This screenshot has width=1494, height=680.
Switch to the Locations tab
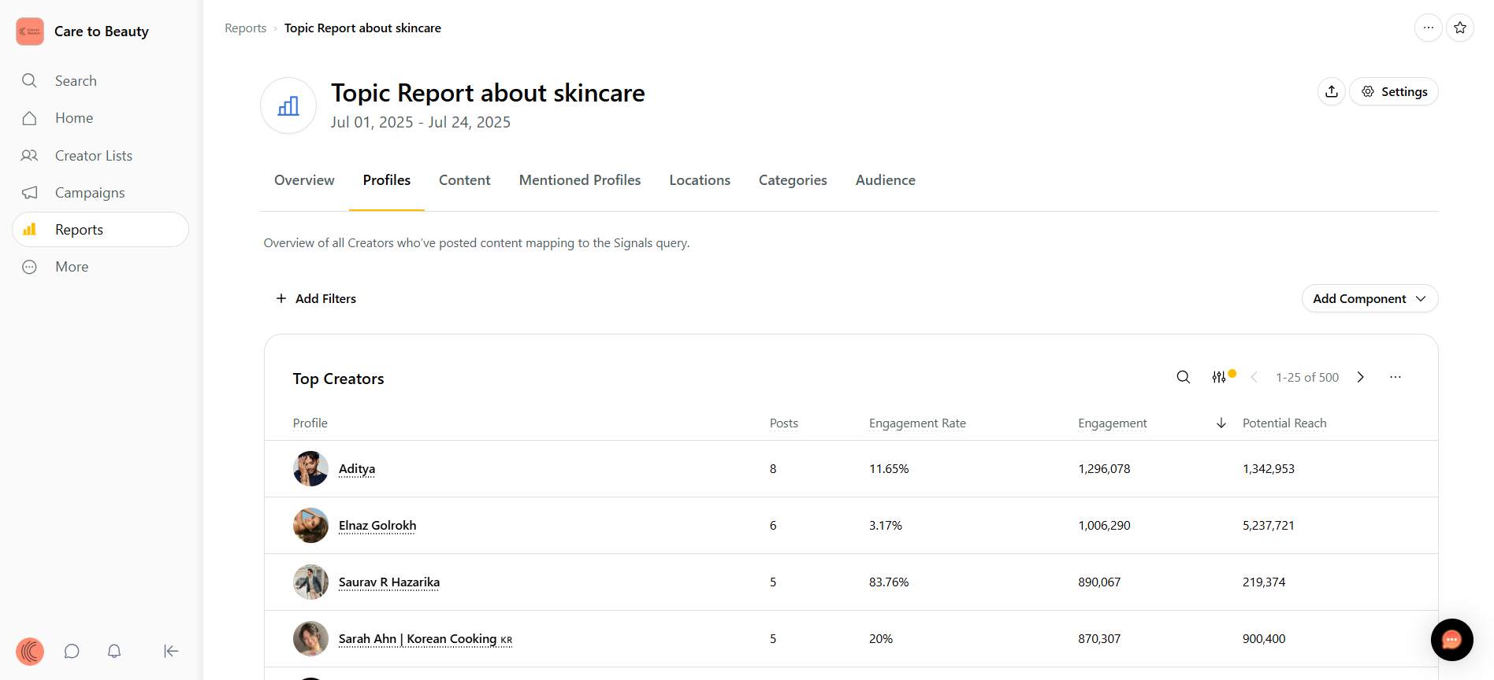pos(700,180)
